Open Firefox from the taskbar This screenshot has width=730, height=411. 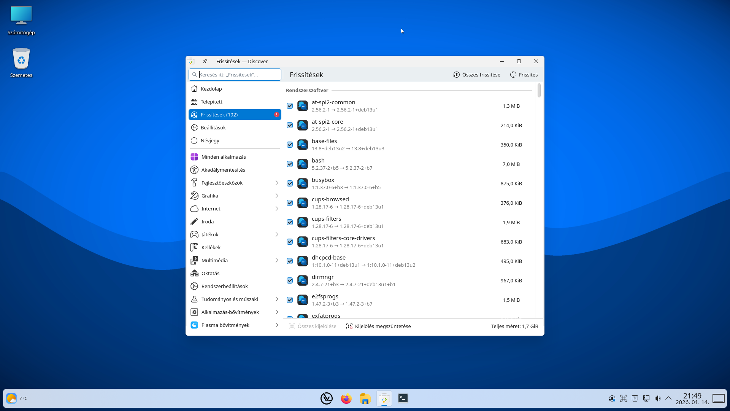pos(346,398)
